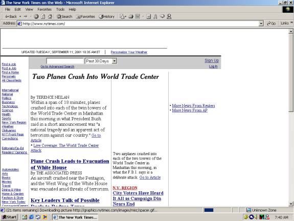Expand the Links toolbar chevron
Viewport: 294px width, 221px height.
tap(291, 23)
